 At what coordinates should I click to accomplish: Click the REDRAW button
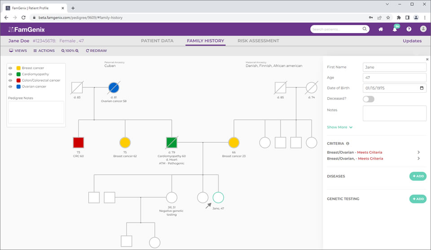click(x=96, y=51)
